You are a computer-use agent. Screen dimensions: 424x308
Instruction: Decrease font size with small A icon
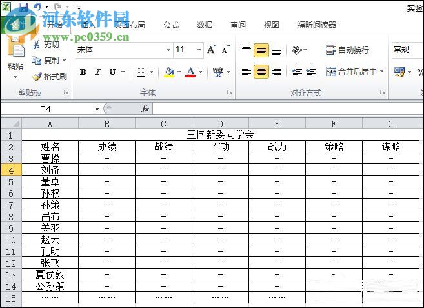coord(225,50)
